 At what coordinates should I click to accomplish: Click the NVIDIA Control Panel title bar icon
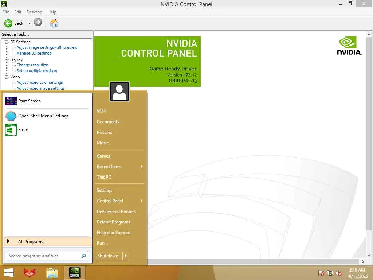(x=4, y=4)
